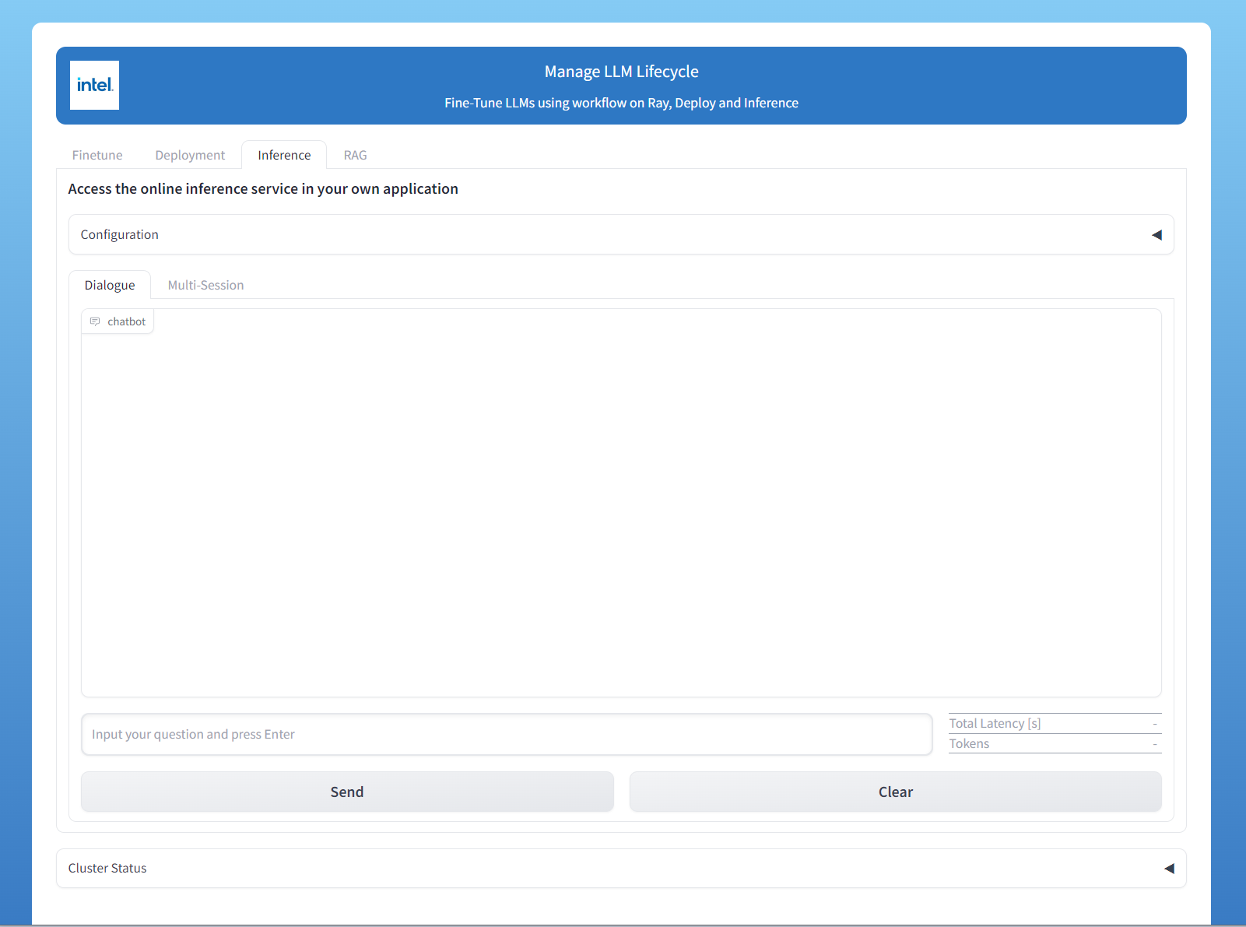Click the 'Total Latency [s]' row
This screenshot has width=1246, height=927.
1055,723
